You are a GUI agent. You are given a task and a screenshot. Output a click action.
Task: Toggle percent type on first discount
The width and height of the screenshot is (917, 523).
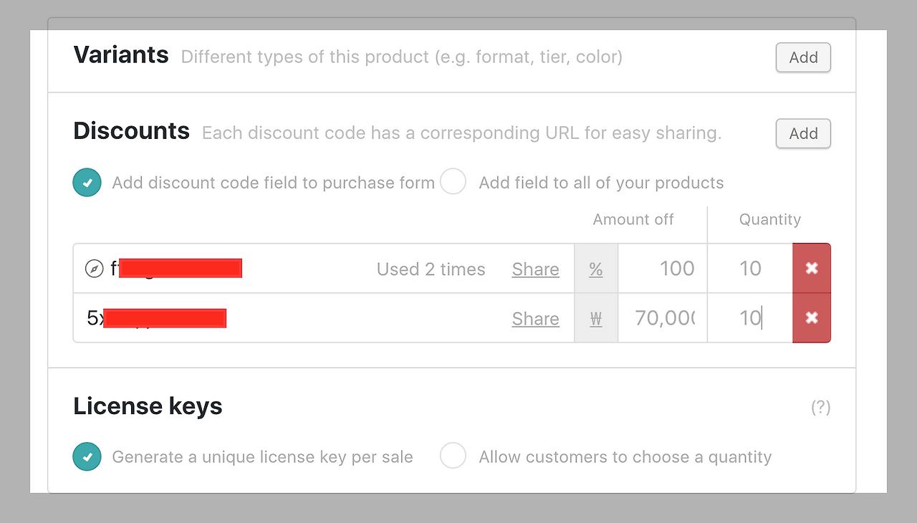tap(595, 269)
